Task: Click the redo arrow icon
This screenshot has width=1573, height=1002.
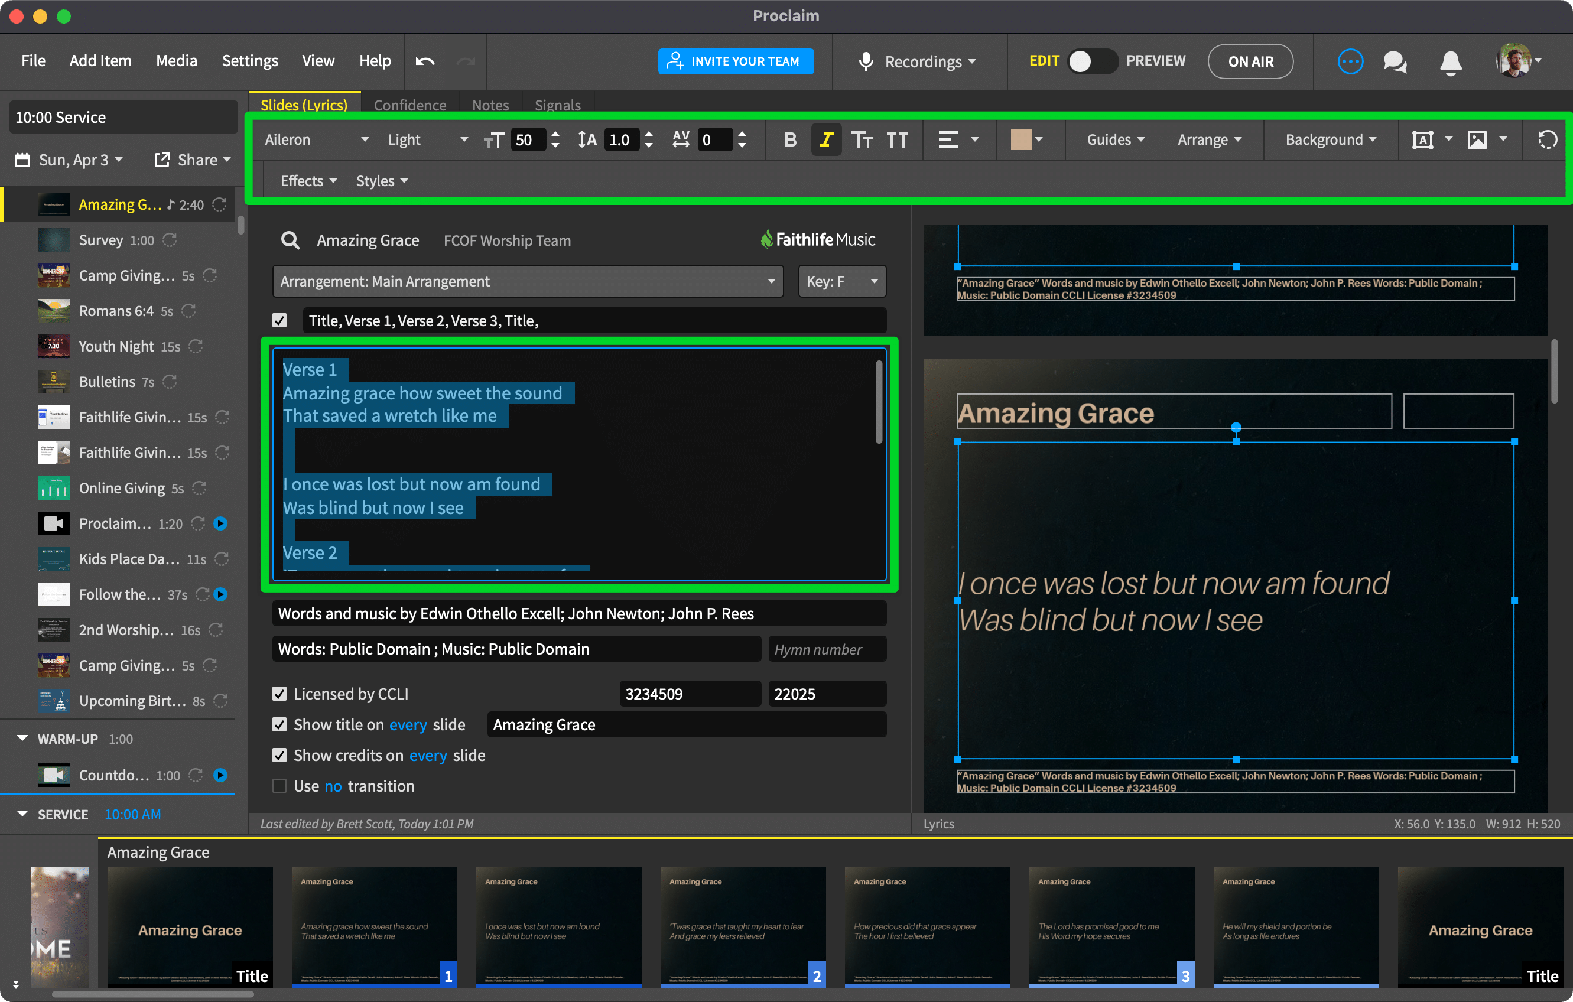Action: (466, 61)
